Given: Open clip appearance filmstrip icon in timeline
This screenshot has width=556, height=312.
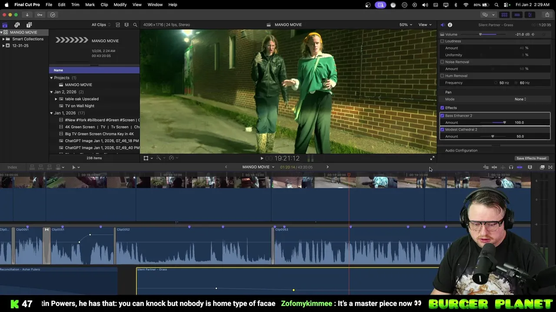Looking at the screenshot, I should point(530,167).
